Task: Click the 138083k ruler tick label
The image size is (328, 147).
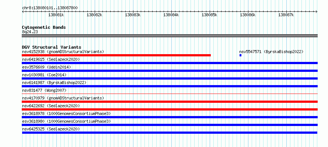Action: 133,15
